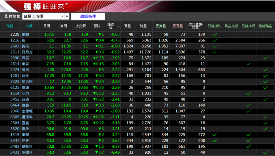Click 趨勢強空 checkmark in 2390 云辰 row
The height and width of the screenshot is (156, 275).
(265, 58)
